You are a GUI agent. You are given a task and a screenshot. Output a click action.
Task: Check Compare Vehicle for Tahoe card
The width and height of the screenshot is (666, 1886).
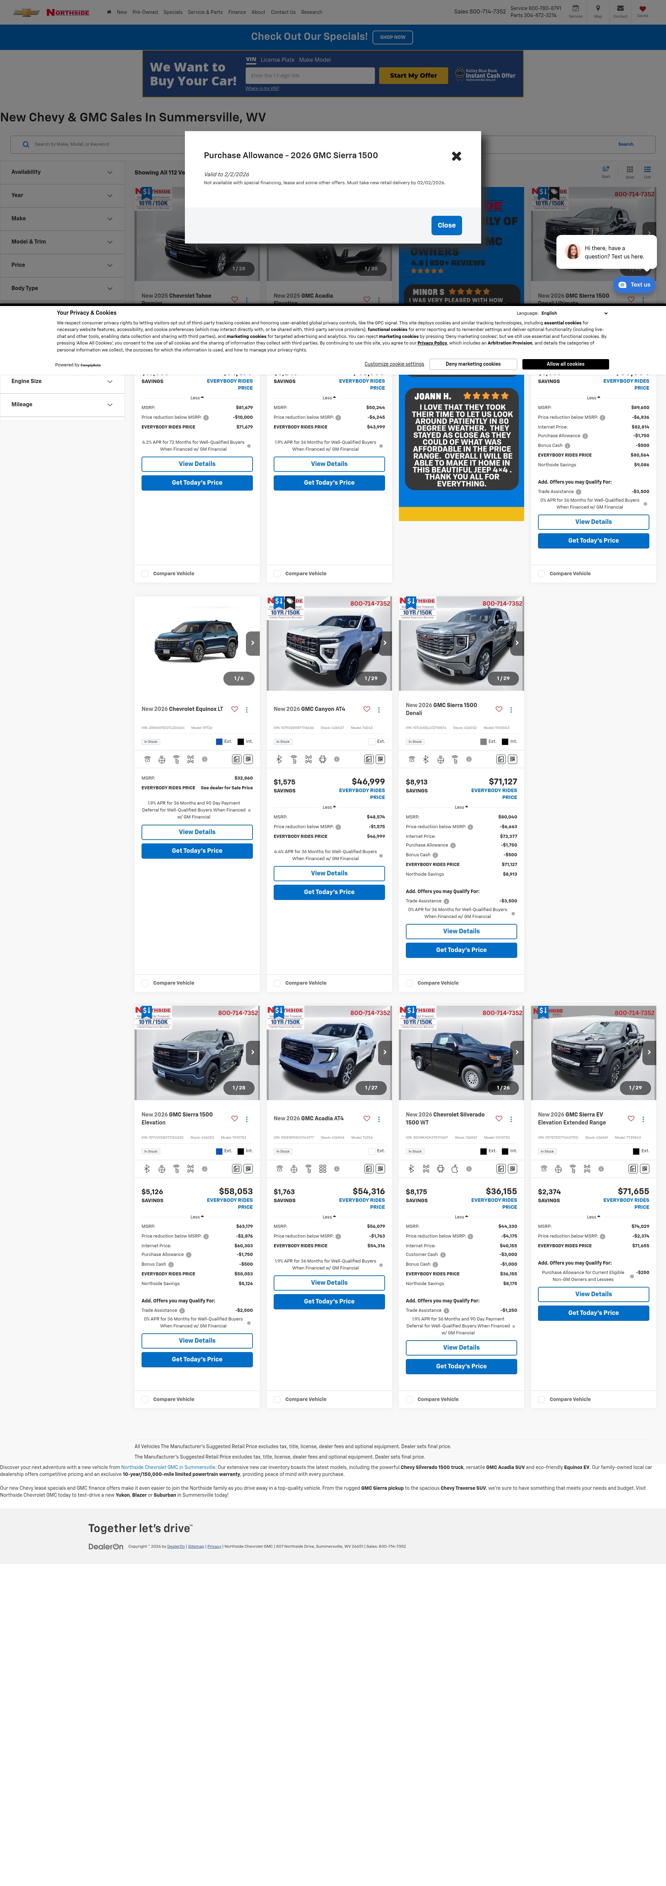(x=145, y=574)
